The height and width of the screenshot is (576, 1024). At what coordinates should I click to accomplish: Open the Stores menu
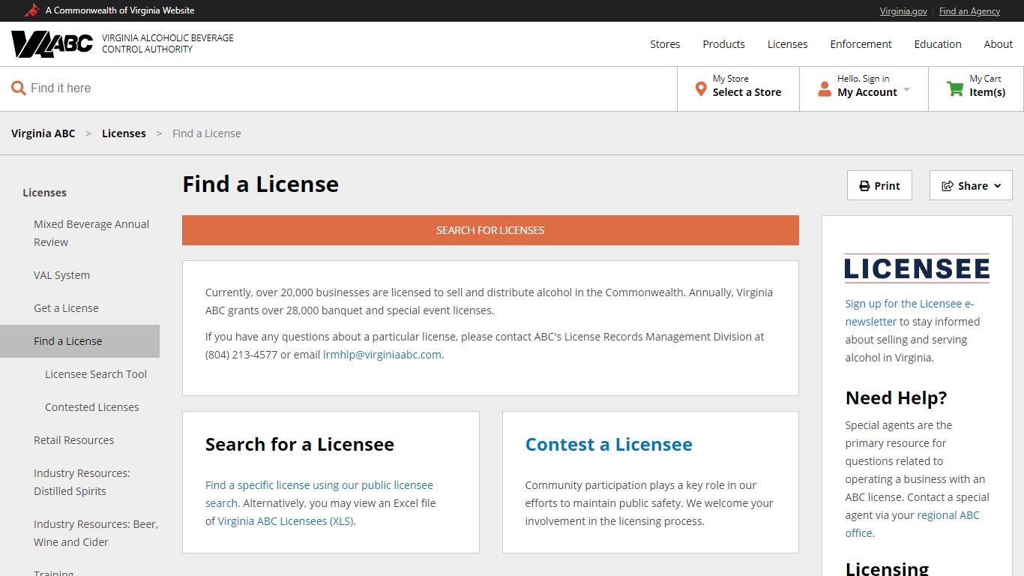click(x=665, y=44)
